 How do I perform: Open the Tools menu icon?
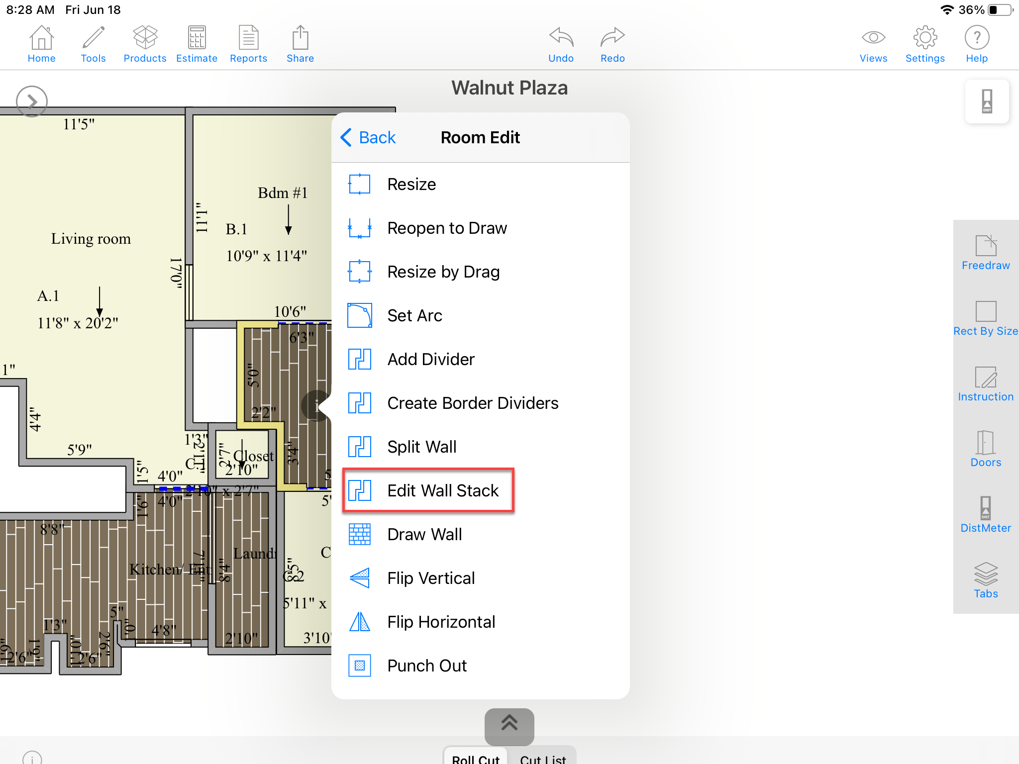(93, 44)
